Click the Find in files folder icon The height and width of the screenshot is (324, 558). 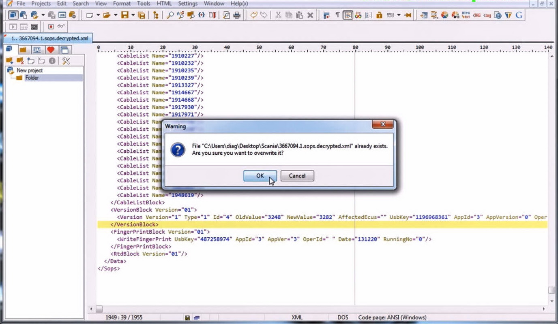click(x=191, y=15)
